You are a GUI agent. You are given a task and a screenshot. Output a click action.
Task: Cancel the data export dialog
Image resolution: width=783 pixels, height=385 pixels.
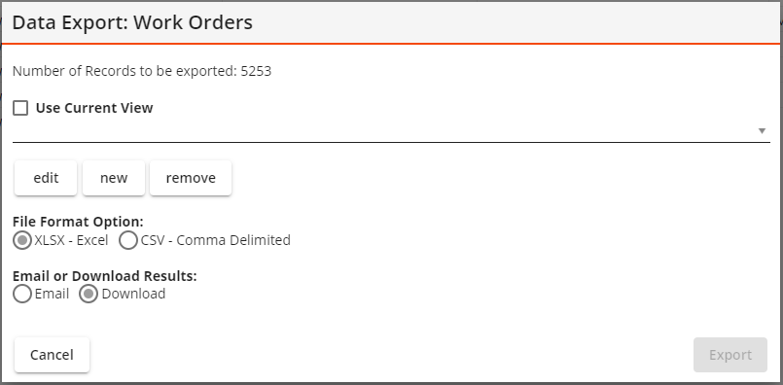coord(52,355)
